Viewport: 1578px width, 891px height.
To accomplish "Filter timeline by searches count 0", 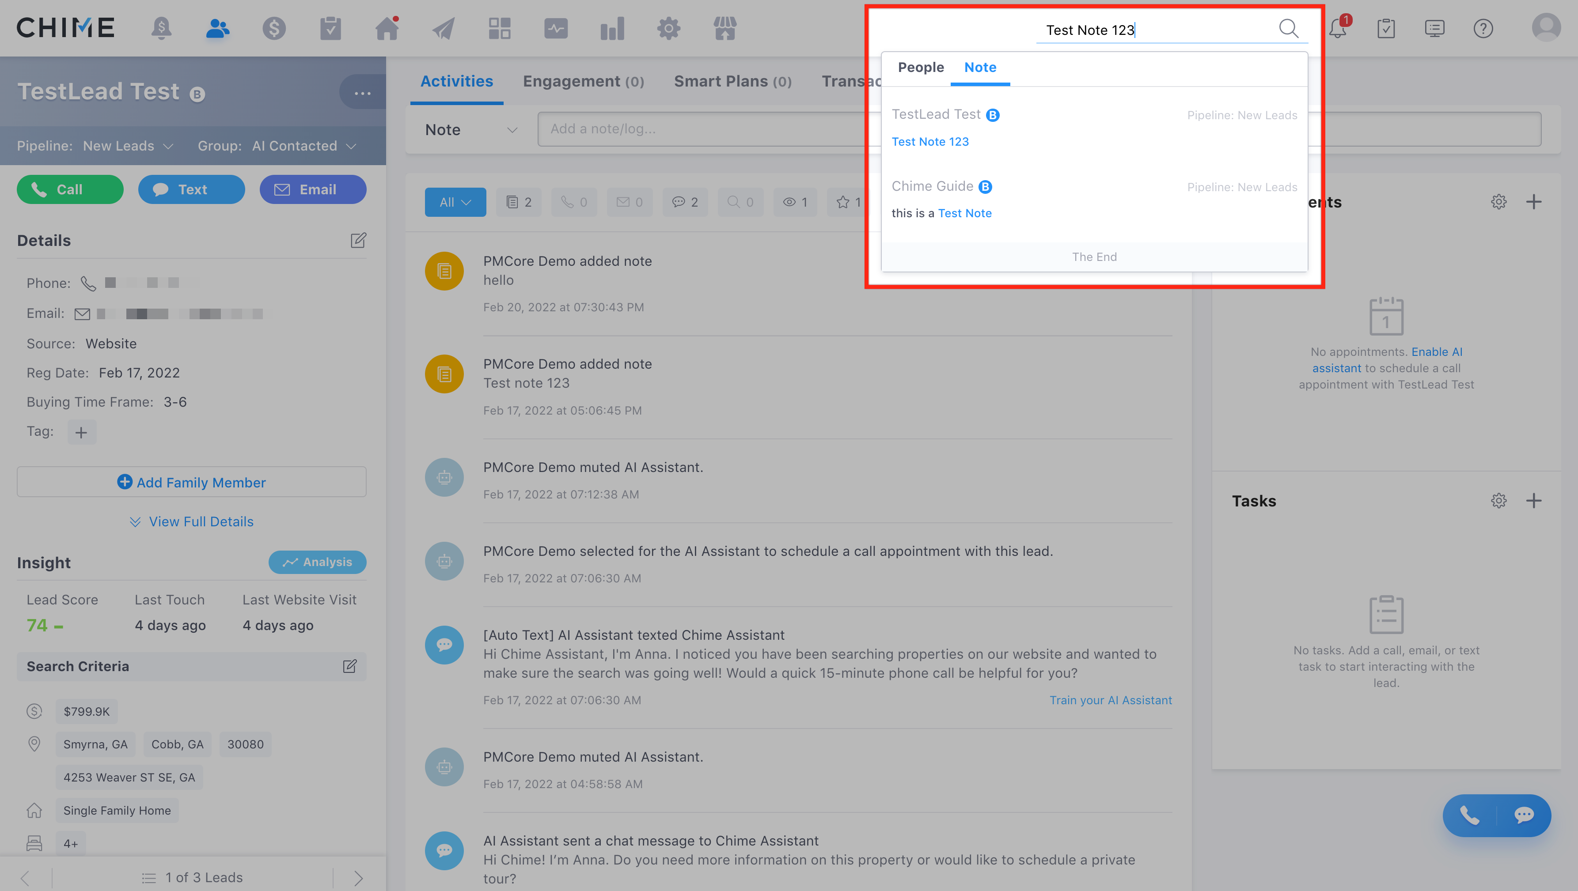I will 740,202.
